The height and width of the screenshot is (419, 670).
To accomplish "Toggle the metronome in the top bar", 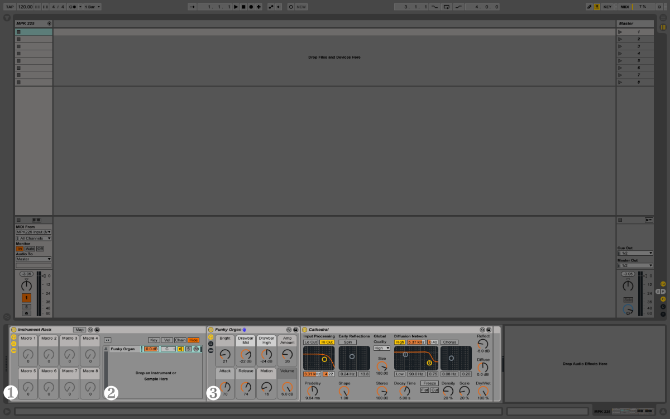I will [x=73, y=7].
